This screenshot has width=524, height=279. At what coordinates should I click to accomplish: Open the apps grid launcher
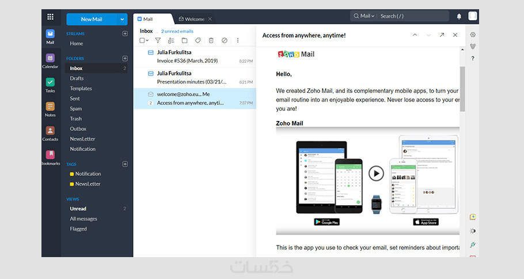(x=51, y=17)
